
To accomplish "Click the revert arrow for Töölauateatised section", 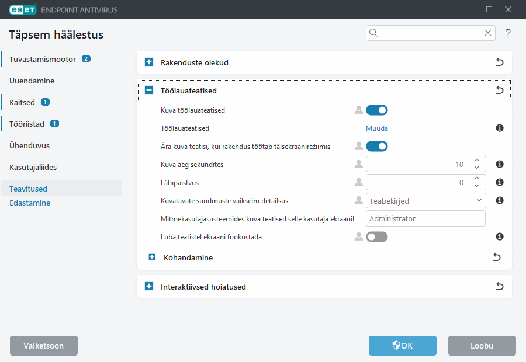I will (x=499, y=90).
